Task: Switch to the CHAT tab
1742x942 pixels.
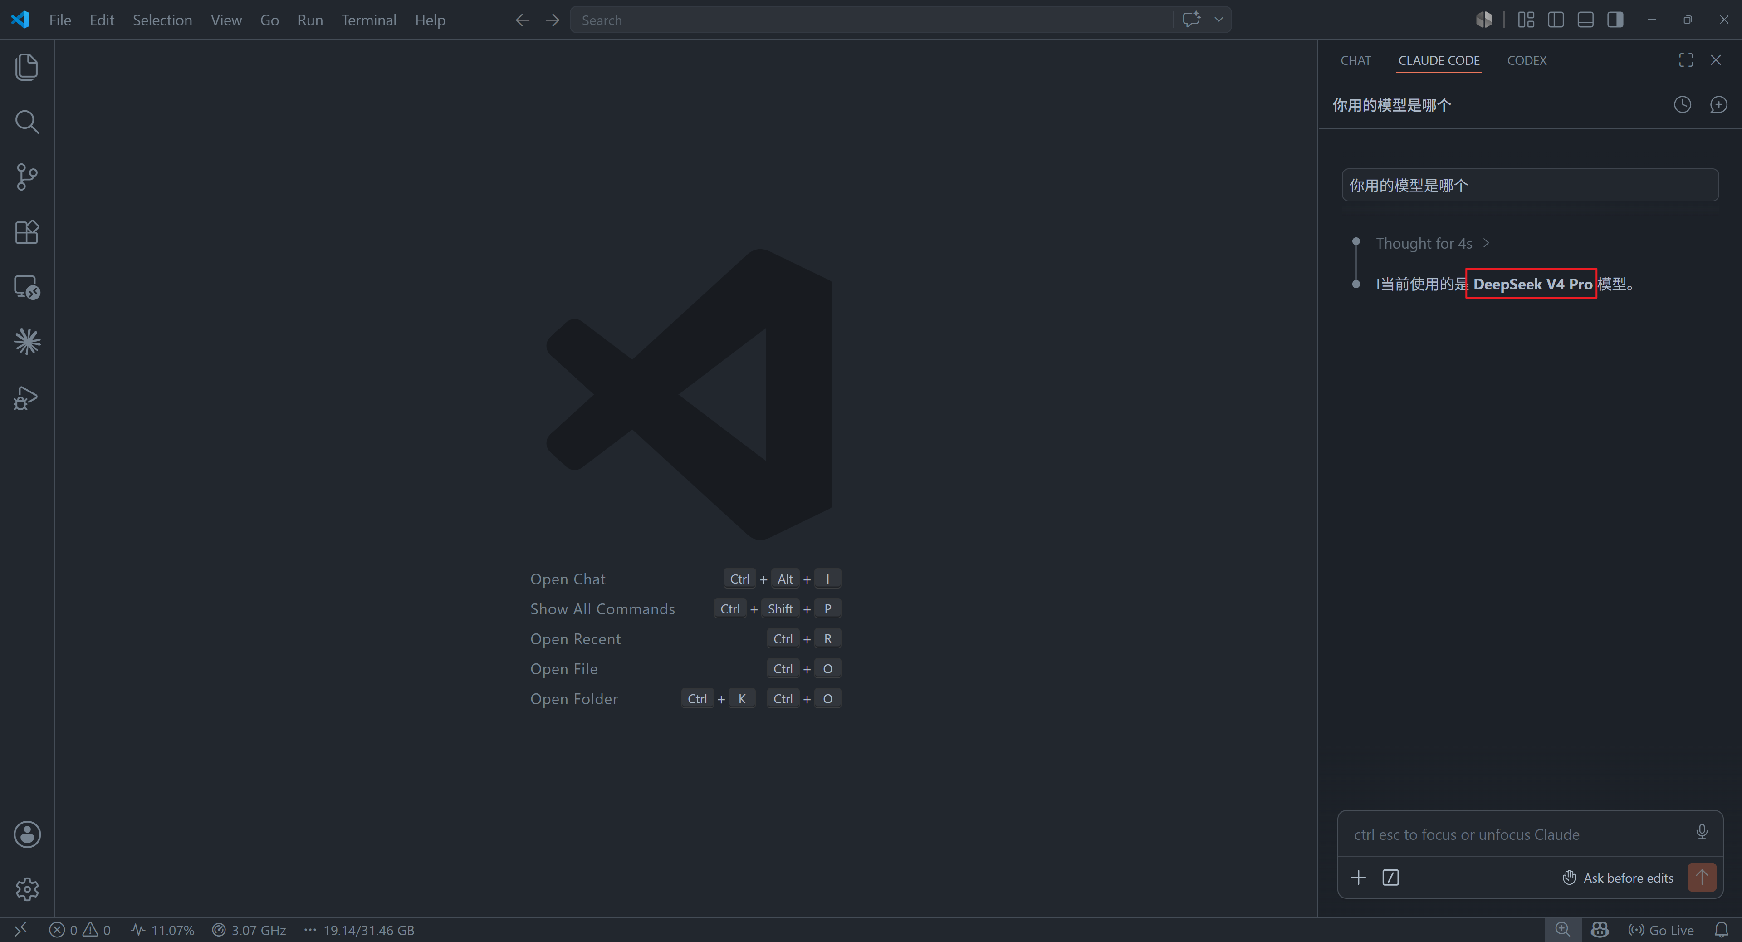Action: 1356,60
